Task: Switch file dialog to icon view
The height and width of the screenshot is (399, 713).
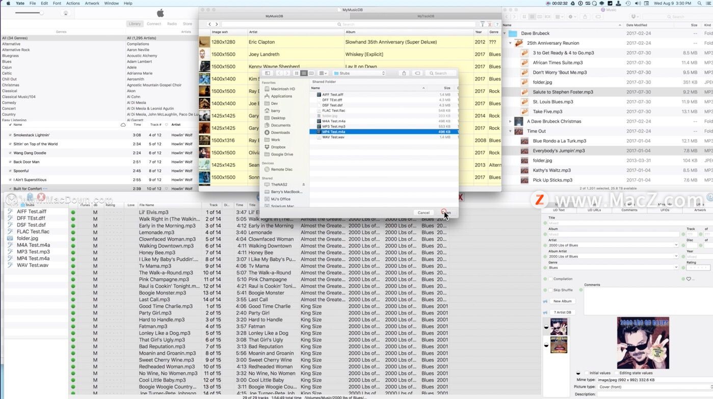Action: tap(297, 73)
